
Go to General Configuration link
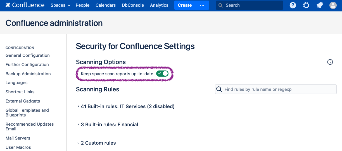coord(28,55)
